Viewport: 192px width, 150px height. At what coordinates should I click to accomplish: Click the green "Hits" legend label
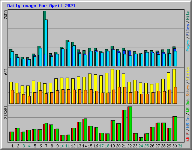(x=188, y=15)
